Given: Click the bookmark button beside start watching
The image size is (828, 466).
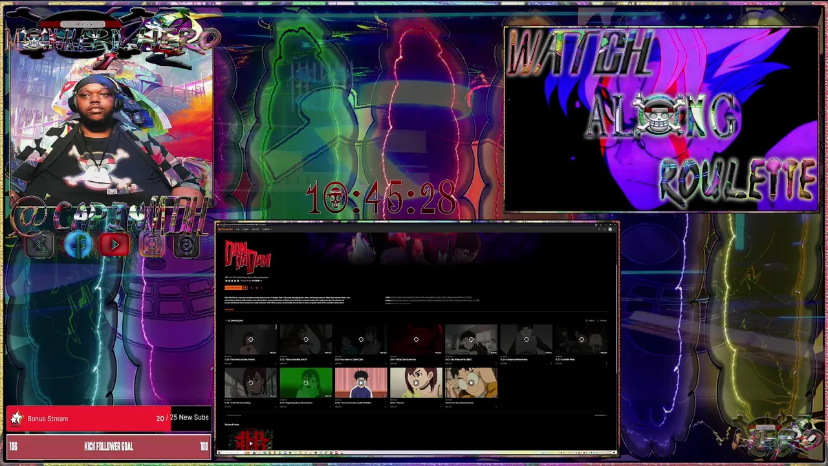Looking at the screenshot, I should 245,287.
